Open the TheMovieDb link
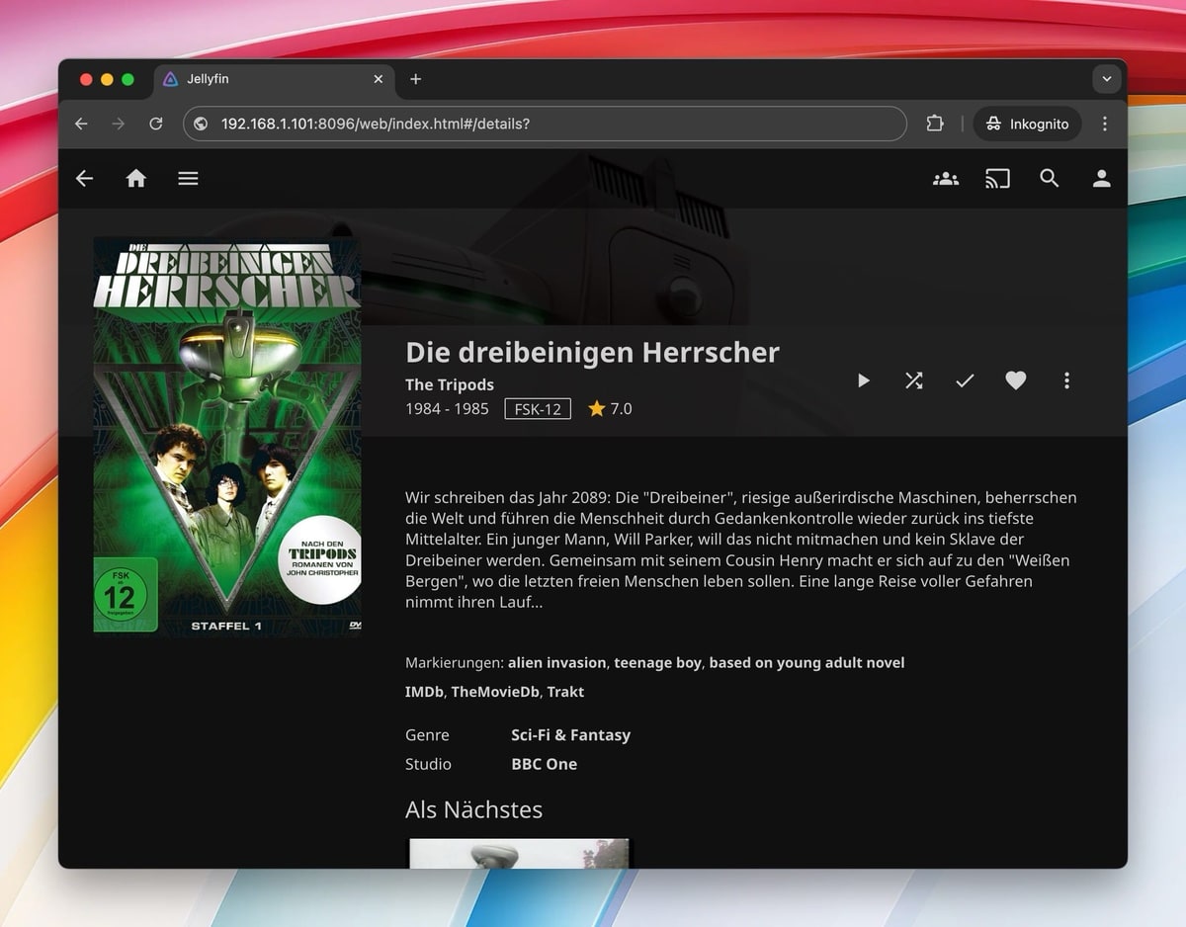Screen dimensions: 1186x927 click(495, 692)
